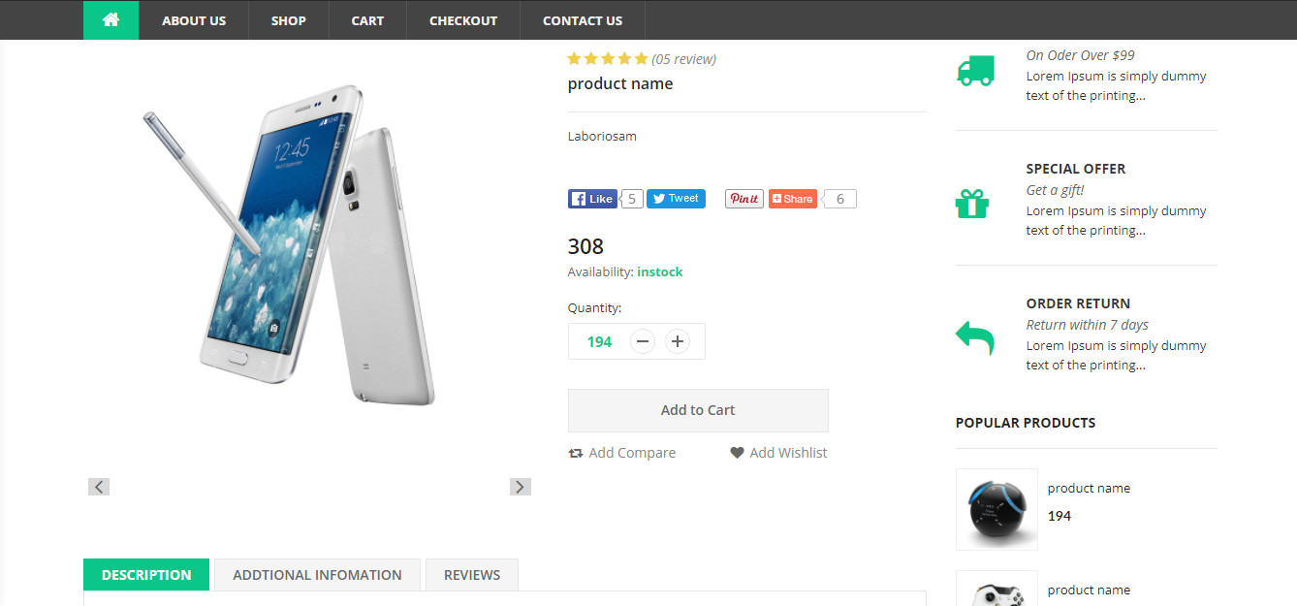Viewport: 1297px width, 606px height.
Task: Select the Description tab
Action: click(145, 574)
